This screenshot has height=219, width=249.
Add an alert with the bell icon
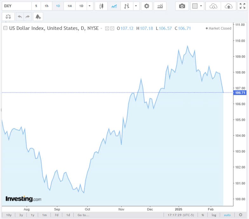[38, 17]
